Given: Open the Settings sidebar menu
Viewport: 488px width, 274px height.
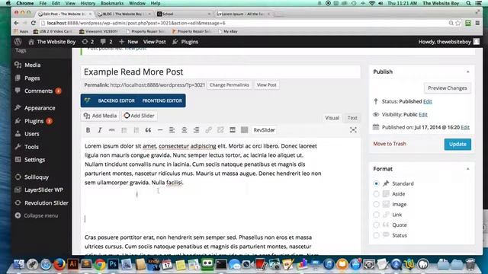Looking at the screenshot, I should point(34,160).
